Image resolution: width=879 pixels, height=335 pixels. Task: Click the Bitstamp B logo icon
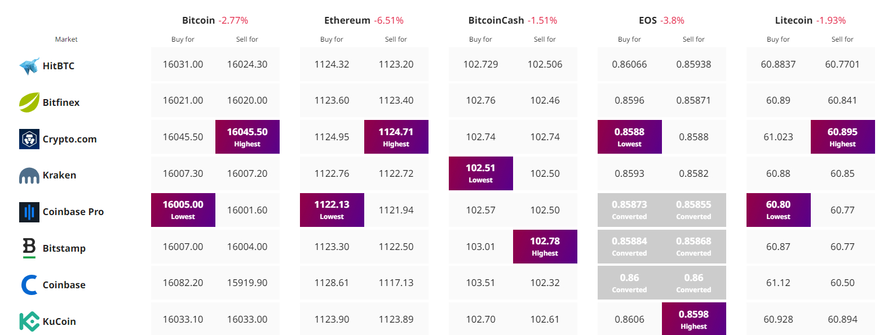[29, 248]
